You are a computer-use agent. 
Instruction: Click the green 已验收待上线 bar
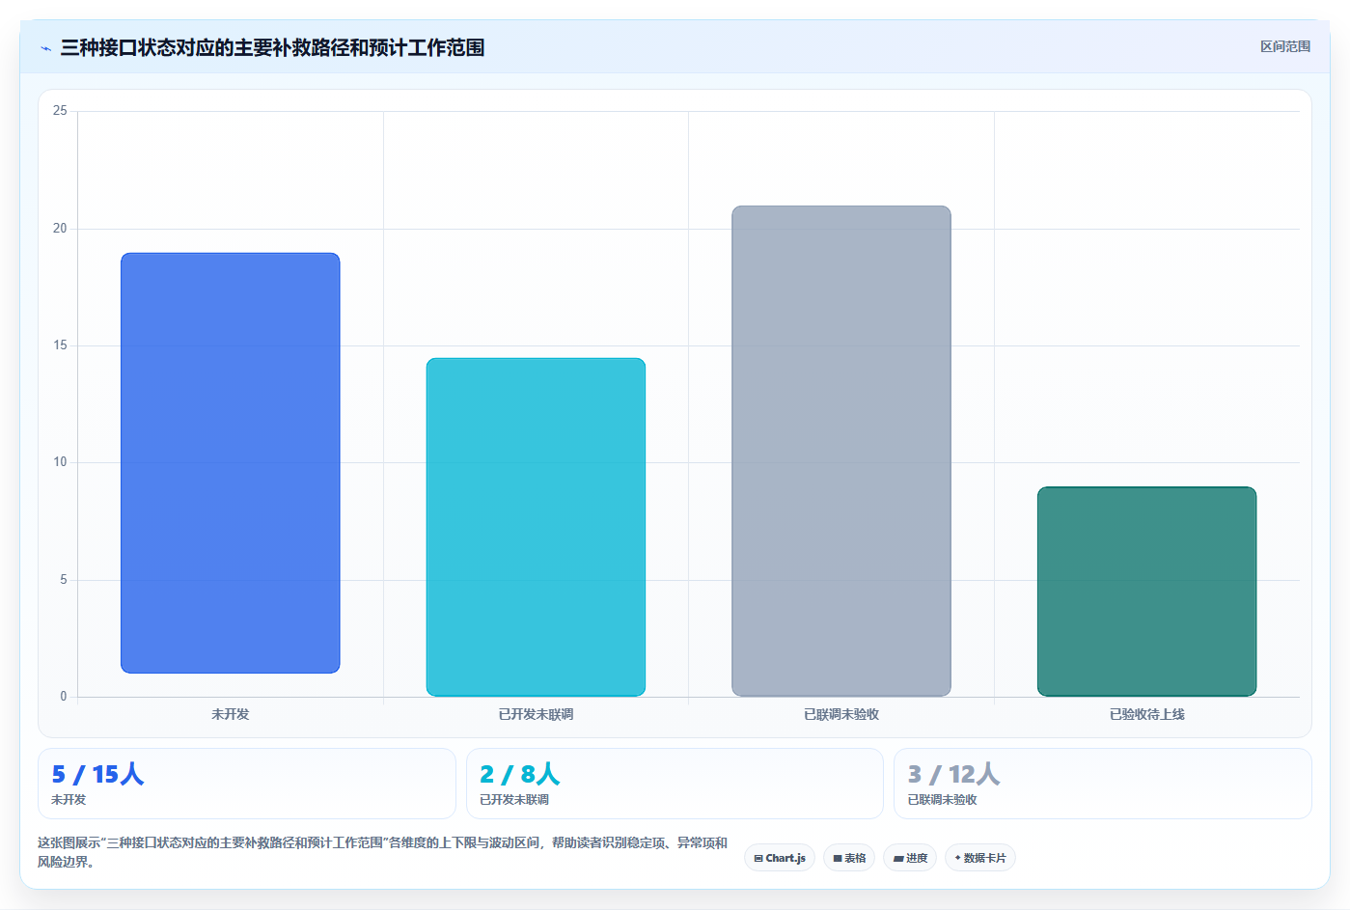pos(1146,592)
